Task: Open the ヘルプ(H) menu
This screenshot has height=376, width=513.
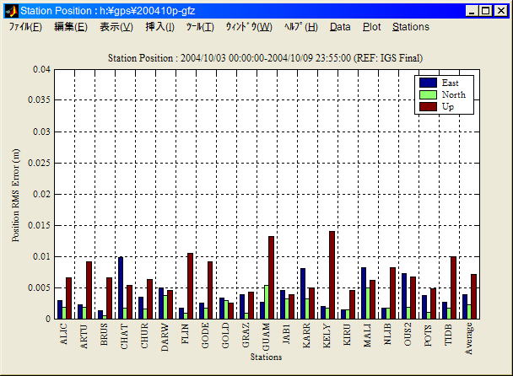Action: point(300,27)
